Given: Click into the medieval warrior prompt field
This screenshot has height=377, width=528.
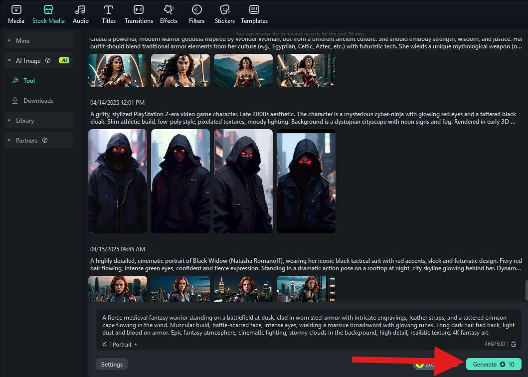Looking at the screenshot, I should tap(308, 325).
